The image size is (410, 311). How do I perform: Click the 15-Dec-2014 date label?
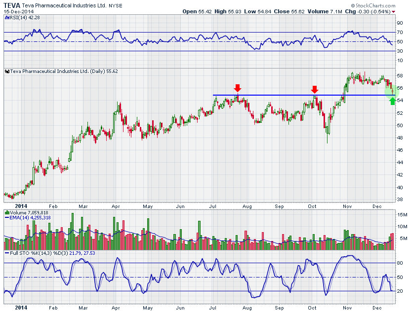point(19,12)
